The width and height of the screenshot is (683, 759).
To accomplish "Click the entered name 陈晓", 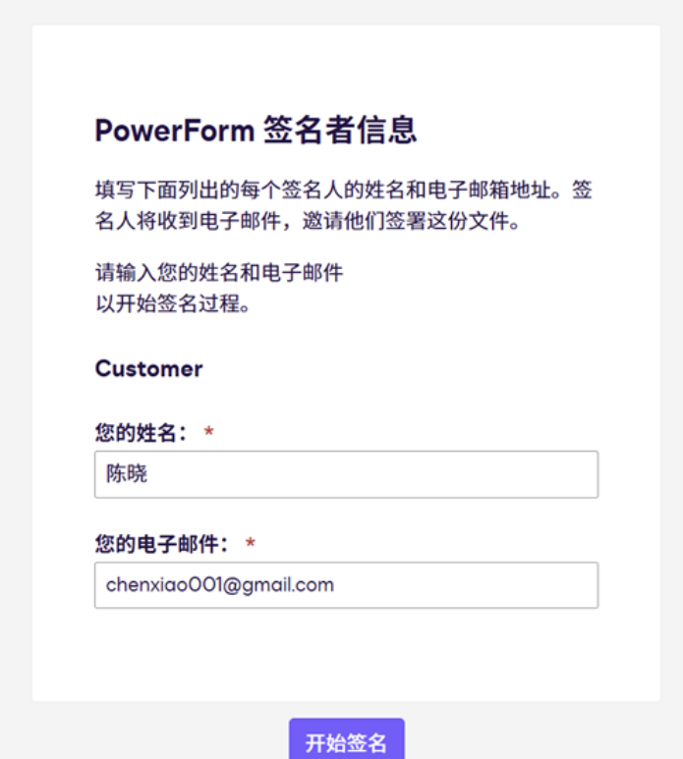I will point(127,474).
